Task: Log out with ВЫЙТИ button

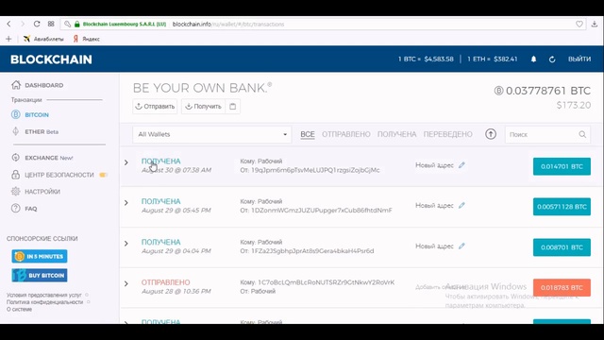Action: [579, 59]
